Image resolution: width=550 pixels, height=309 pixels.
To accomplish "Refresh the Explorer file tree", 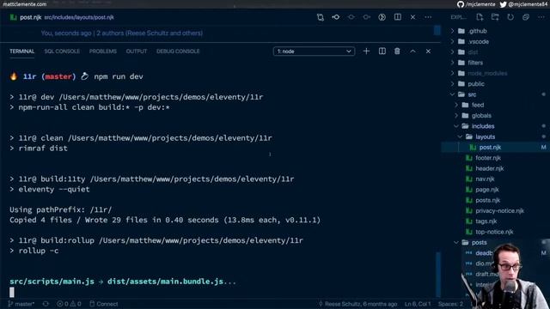I will point(510,17).
